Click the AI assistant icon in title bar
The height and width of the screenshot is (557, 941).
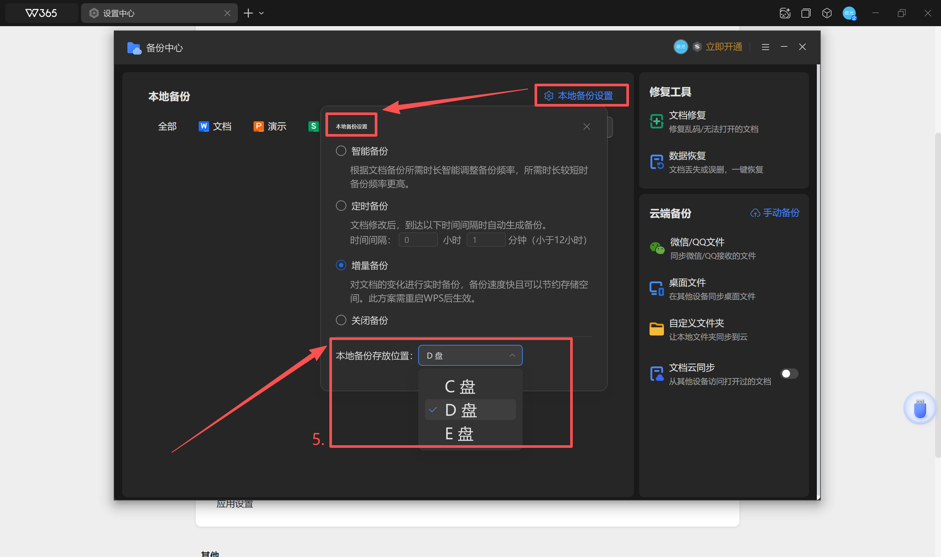pyautogui.click(x=784, y=13)
